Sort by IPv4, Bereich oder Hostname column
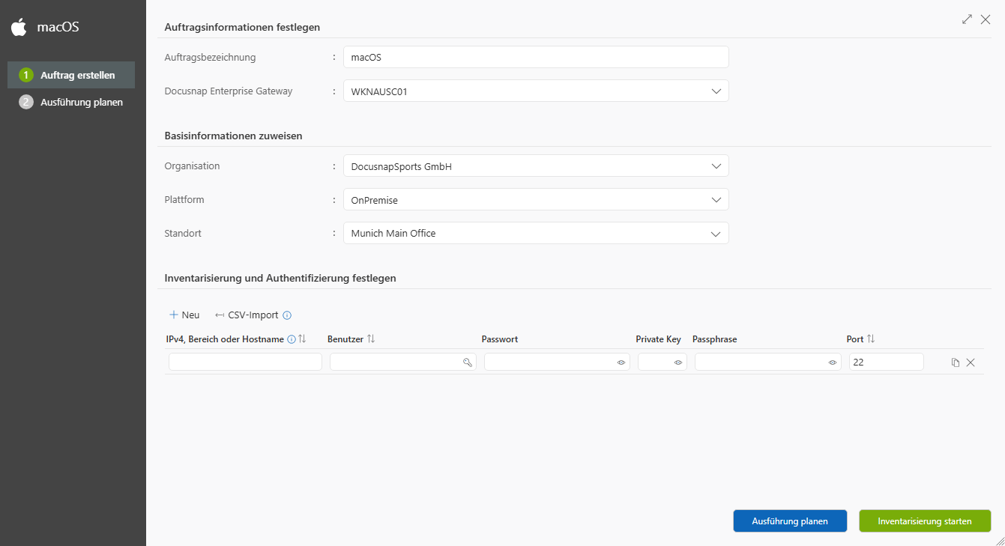This screenshot has width=1005, height=546. pyautogui.click(x=302, y=339)
